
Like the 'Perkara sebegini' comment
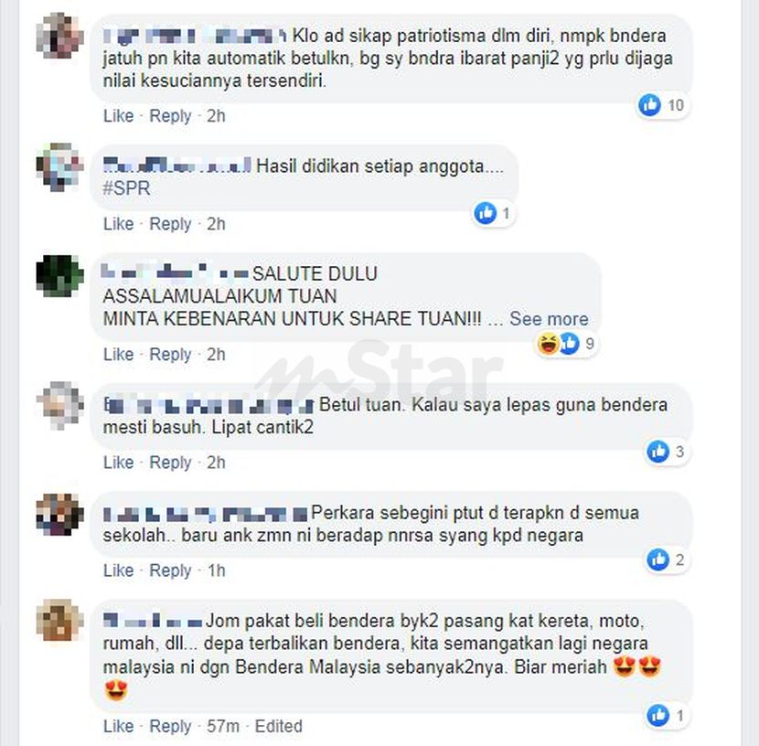pyautogui.click(x=119, y=570)
